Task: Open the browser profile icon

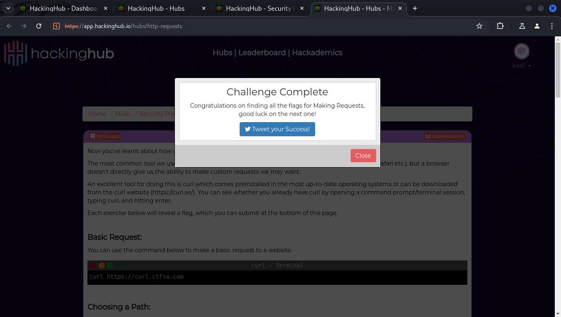Action: [538, 26]
